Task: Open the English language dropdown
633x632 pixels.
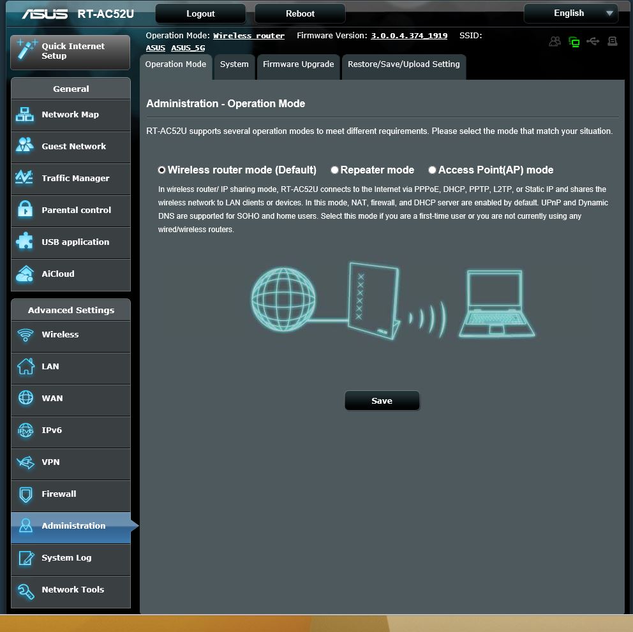Action: coord(571,13)
